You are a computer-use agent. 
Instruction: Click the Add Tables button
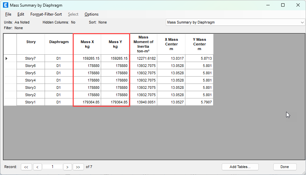[x=240, y=167]
